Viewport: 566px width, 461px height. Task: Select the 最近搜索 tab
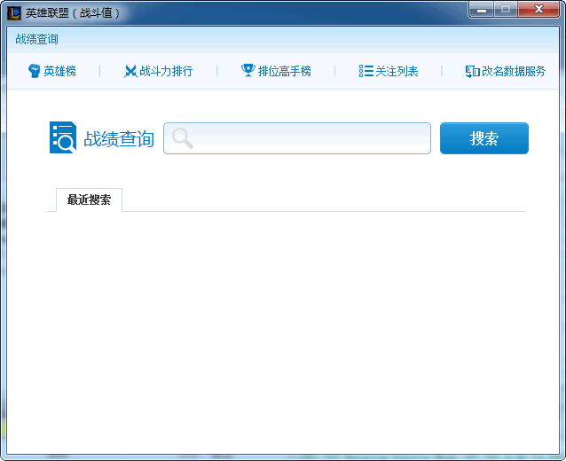pyautogui.click(x=89, y=199)
